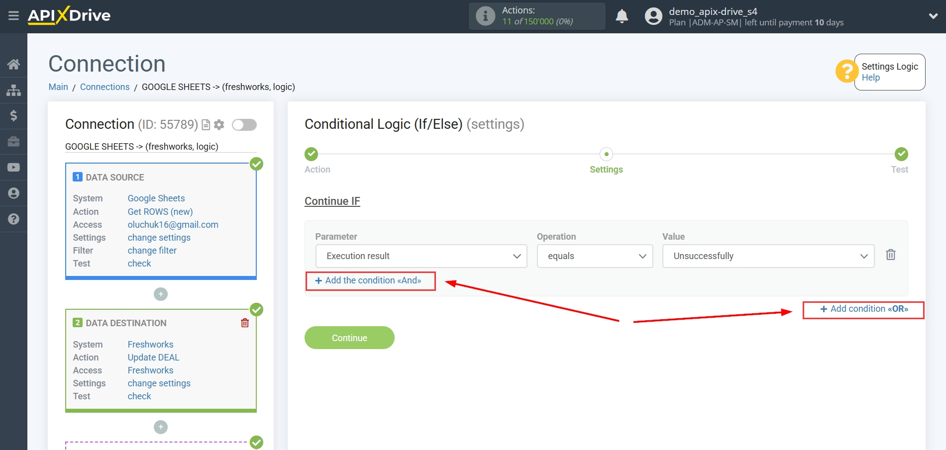Open Connections breadcrumb link

point(105,87)
